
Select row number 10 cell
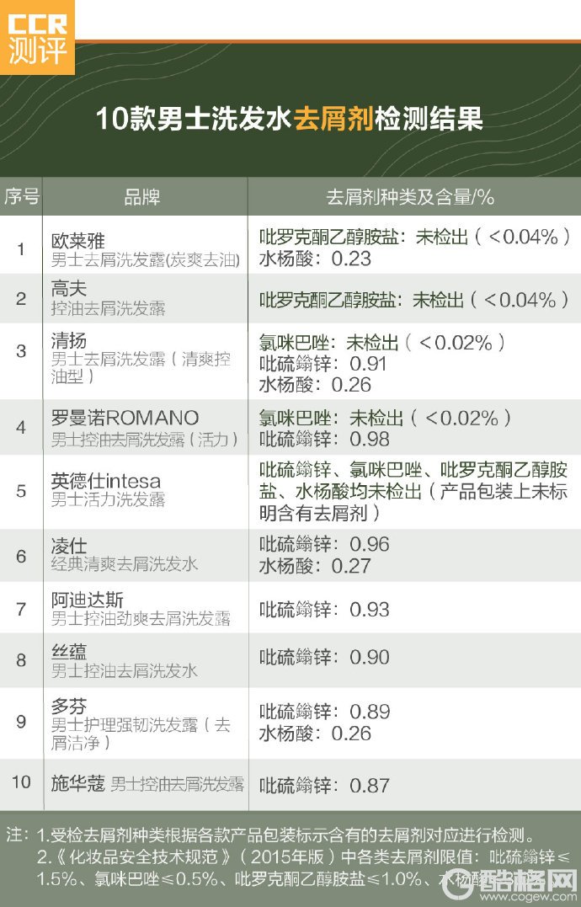[x=21, y=782]
